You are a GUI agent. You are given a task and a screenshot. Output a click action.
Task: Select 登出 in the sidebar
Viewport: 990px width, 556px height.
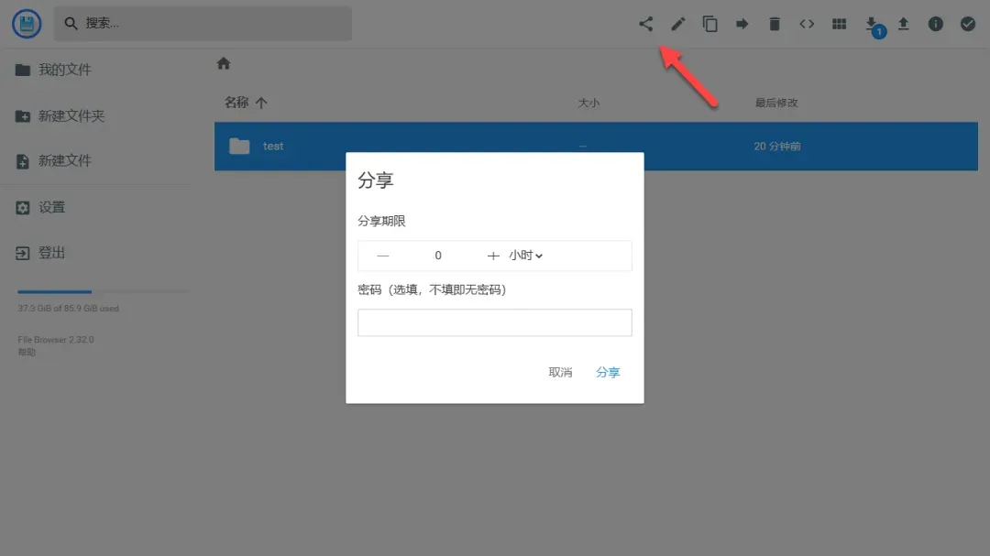[x=50, y=253]
